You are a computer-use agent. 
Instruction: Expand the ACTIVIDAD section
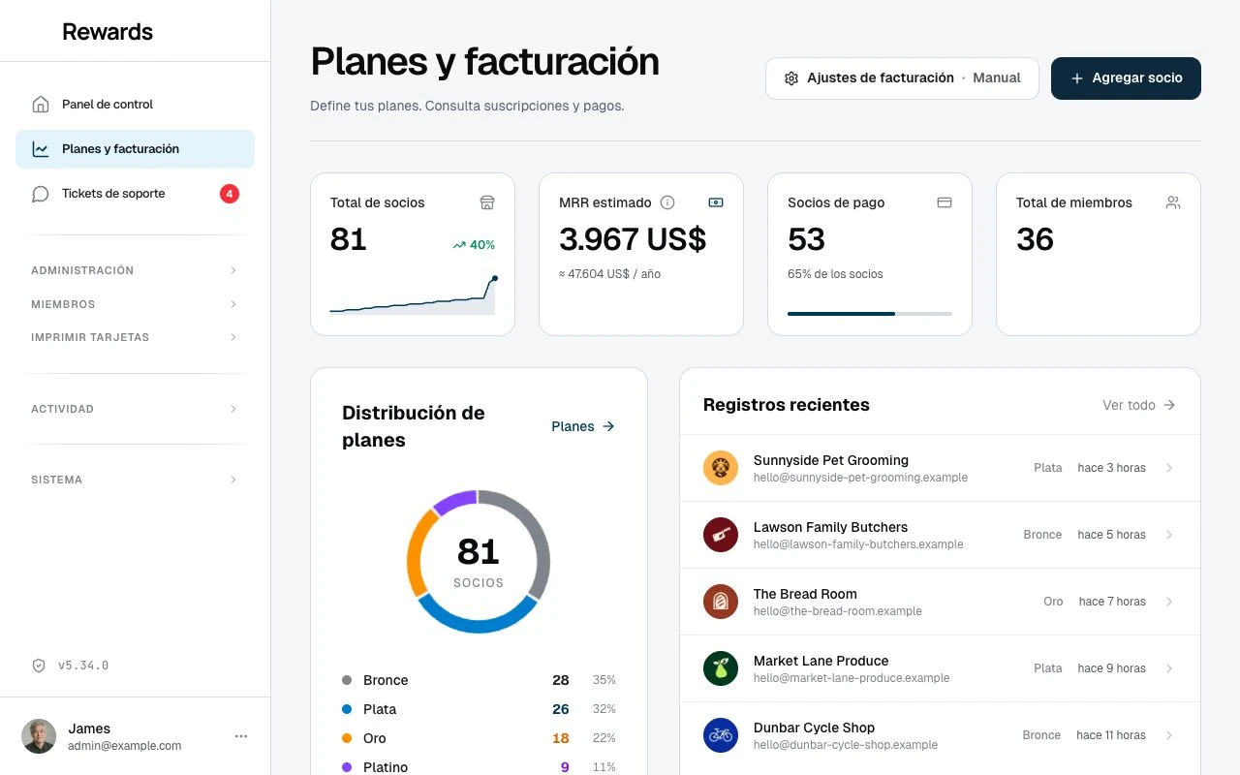(135, 409)
